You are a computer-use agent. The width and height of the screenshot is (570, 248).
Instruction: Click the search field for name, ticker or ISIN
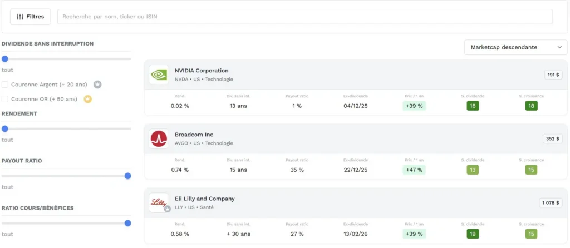click(x=304, y=17)
